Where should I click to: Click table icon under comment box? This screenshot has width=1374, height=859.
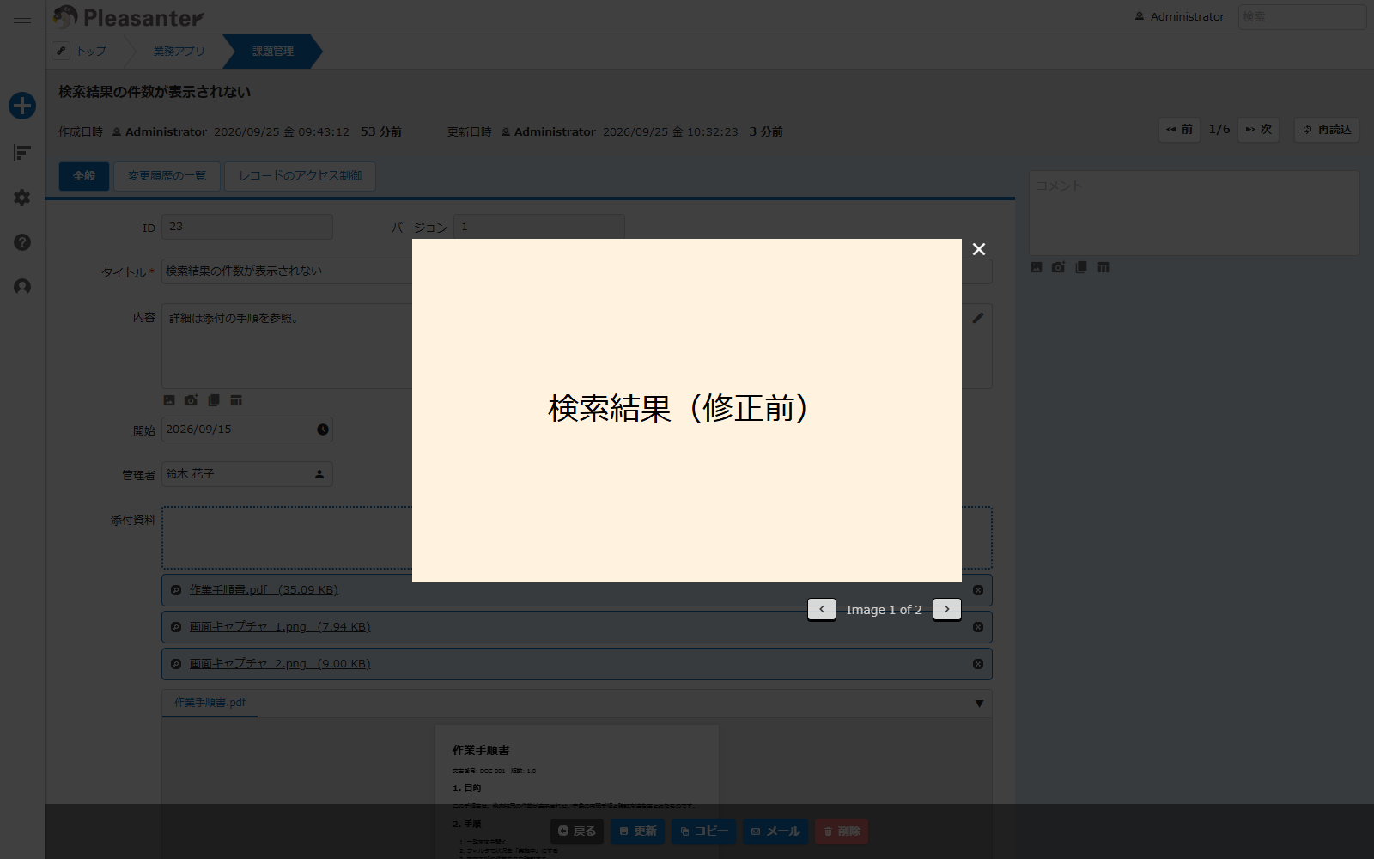pos(1103,267)
